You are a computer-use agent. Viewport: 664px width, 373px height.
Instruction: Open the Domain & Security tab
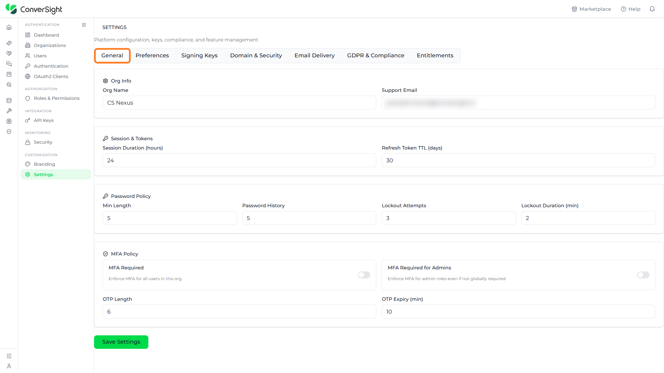[x=256, y=56]
